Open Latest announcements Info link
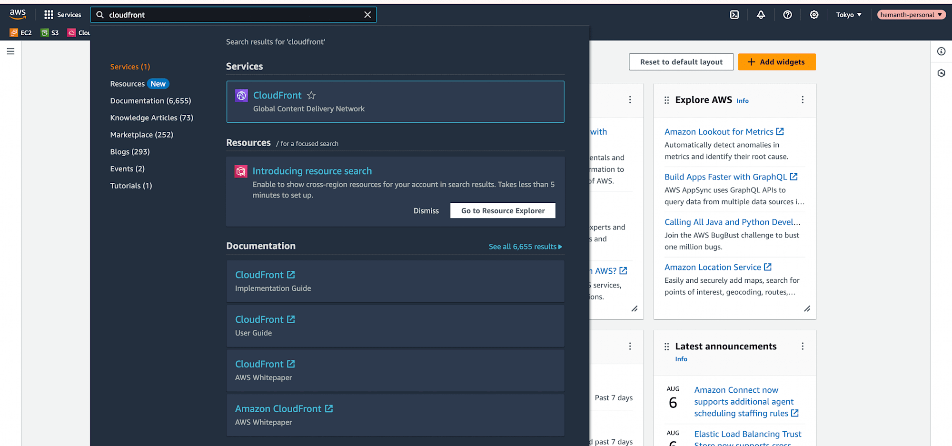Screen dimensions: 952x446 coord(681,359)
